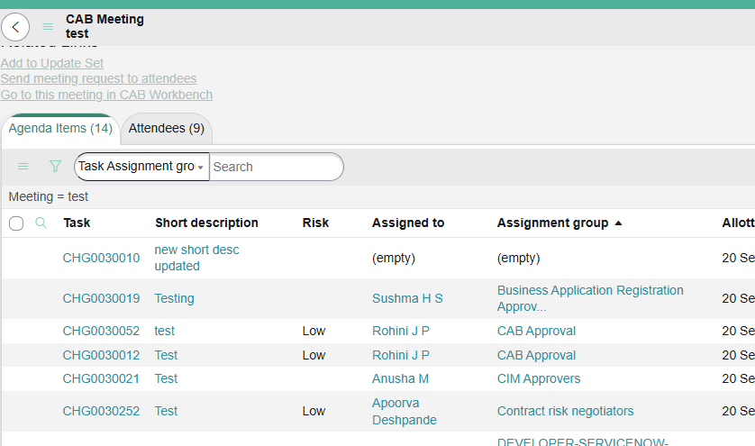This screenshot has width=755, height=446.
Task: Open change record CHG0030012
Action: [101, 356]
